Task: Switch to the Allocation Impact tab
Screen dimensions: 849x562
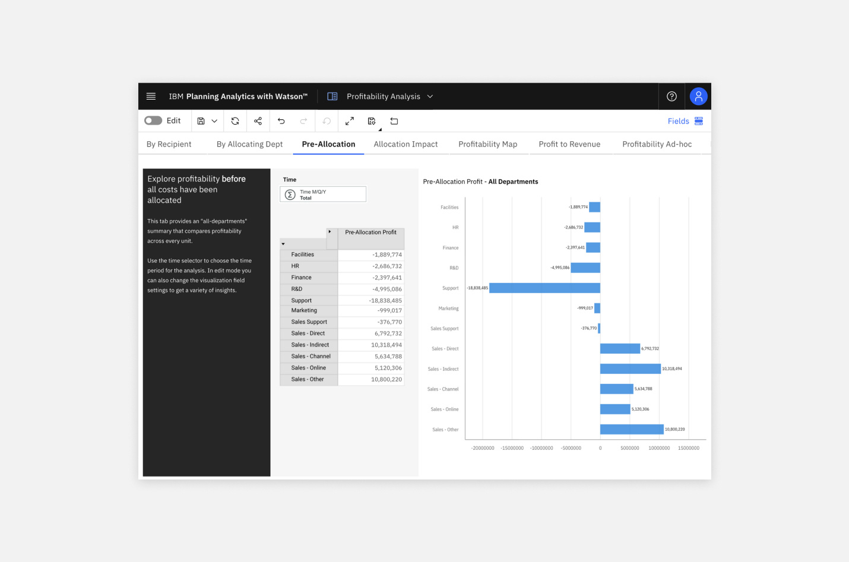Action: [406, 144]
